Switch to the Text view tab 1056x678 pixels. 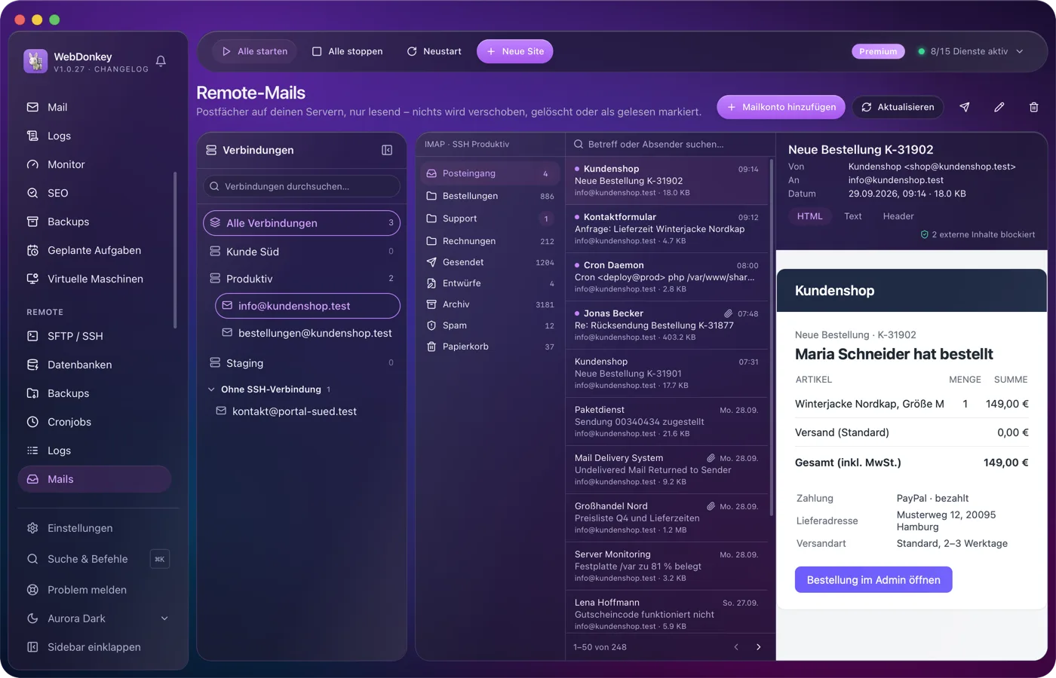(x=853, y=216)
